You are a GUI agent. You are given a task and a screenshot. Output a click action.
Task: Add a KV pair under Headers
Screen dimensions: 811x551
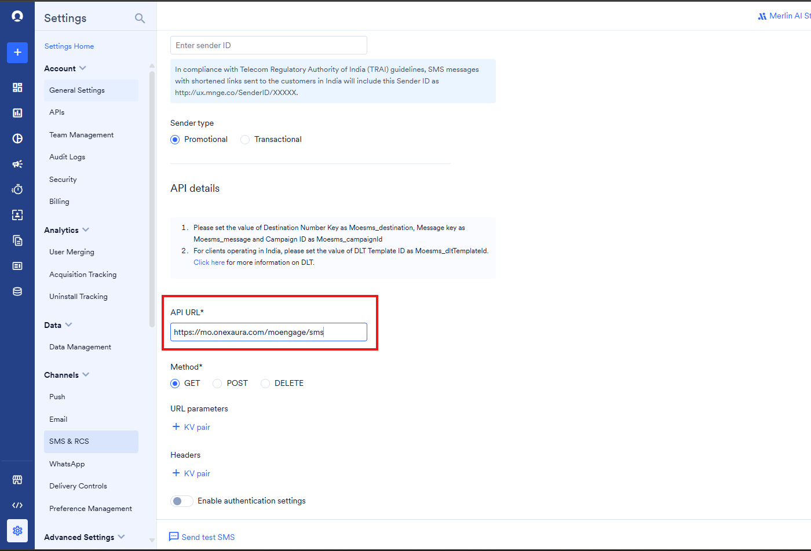[191, 473]
